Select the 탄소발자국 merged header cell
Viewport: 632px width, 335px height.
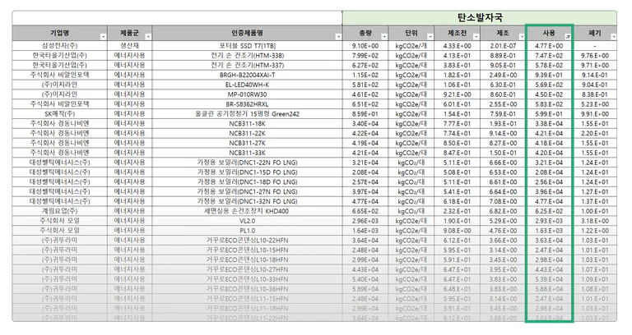(x=480, y=18)
